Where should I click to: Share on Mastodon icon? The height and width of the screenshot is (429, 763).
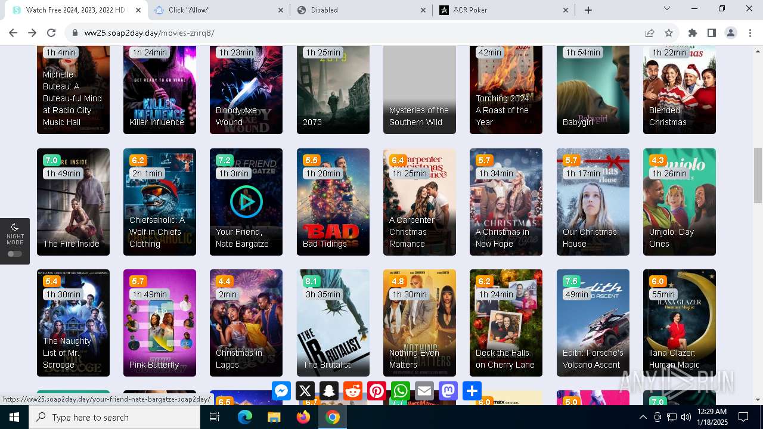pyautogui.click(x=448, y=391)
